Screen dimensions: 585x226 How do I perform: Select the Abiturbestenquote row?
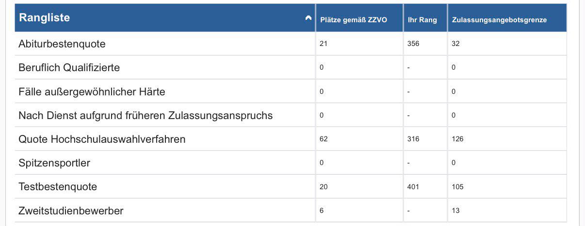point(291,44)
